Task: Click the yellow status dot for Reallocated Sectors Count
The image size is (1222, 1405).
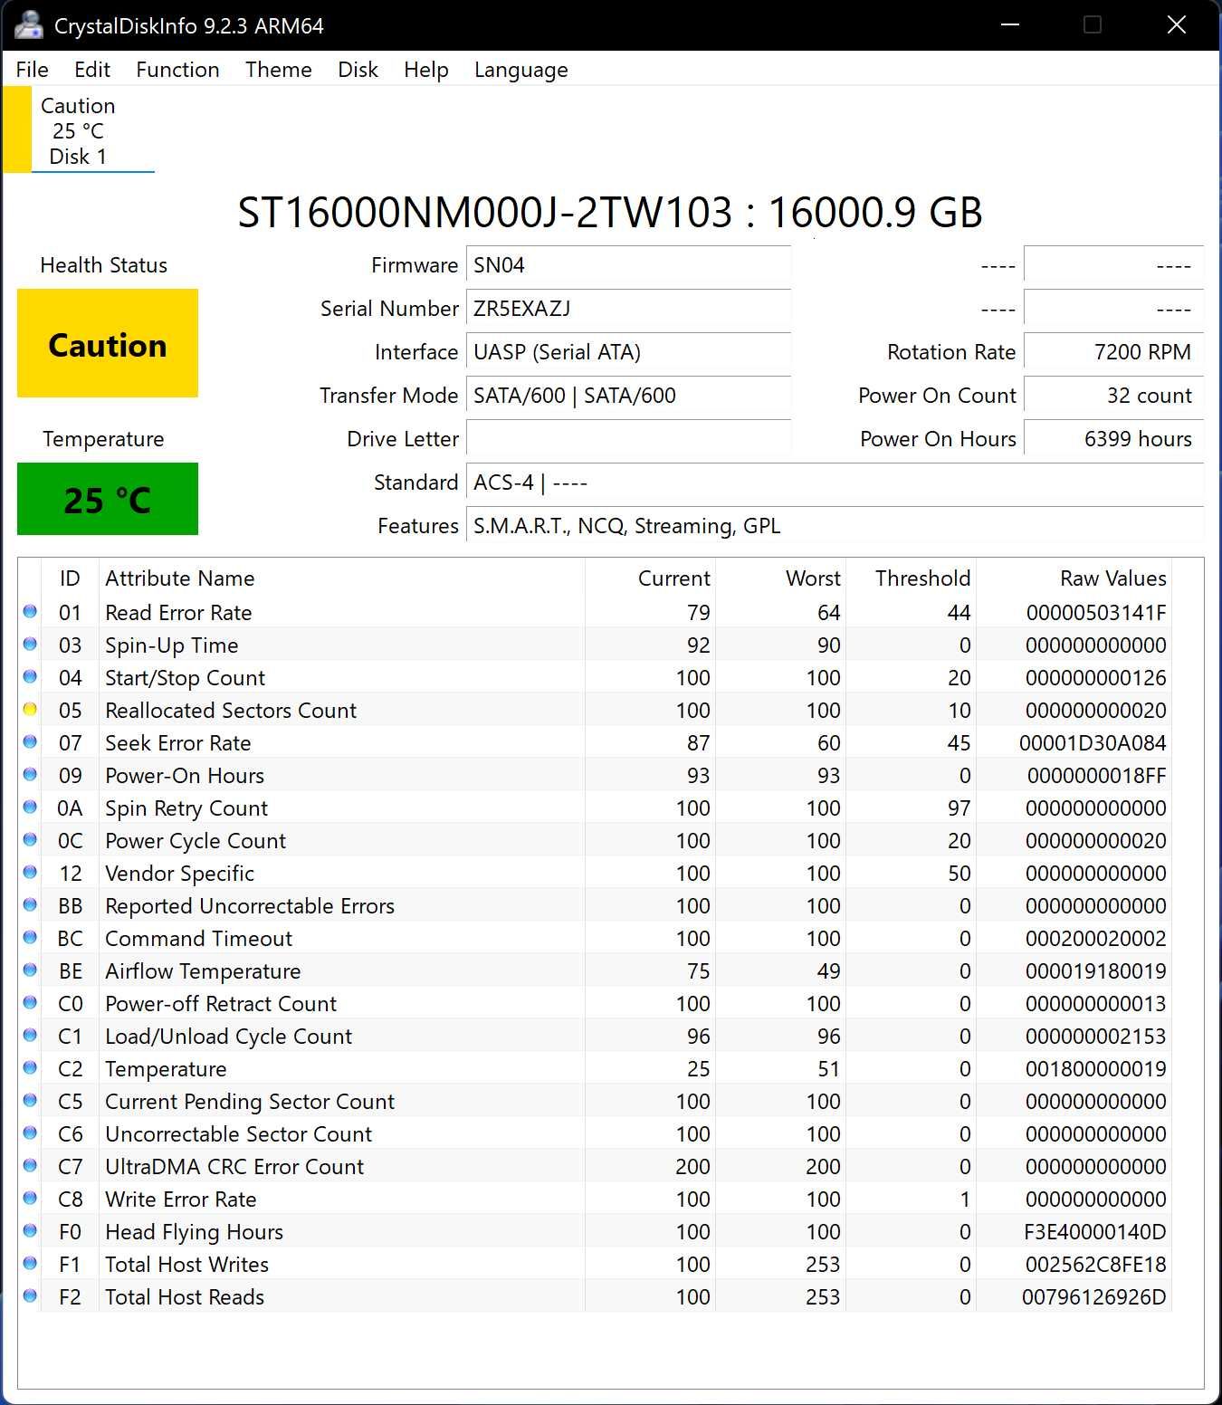Action: click(30, 710)
